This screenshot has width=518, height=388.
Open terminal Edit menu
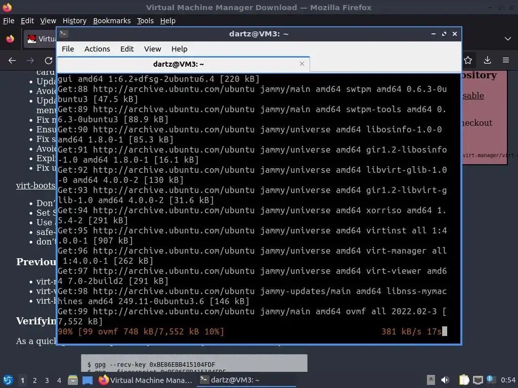pyautogui.click(x=127, y=49)
